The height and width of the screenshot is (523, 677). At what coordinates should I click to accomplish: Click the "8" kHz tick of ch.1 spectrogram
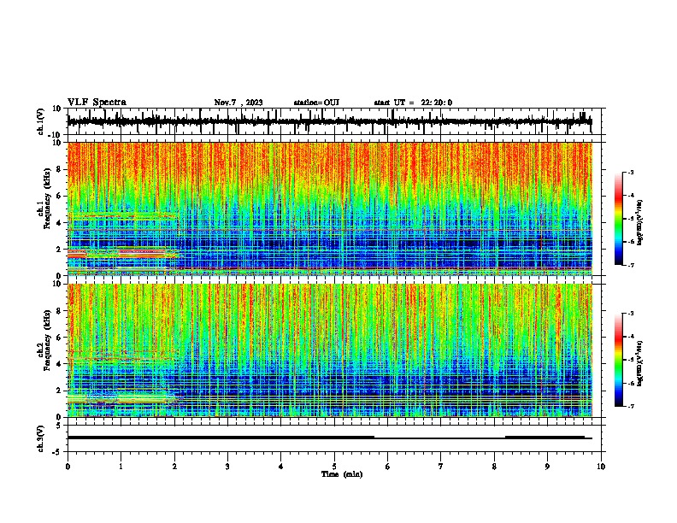point(60,169)
